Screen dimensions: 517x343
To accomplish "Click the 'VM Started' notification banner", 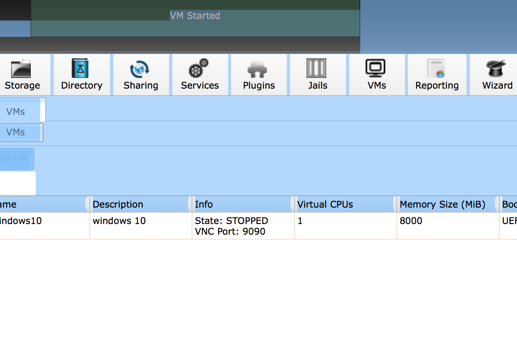I will pos(195,18).
